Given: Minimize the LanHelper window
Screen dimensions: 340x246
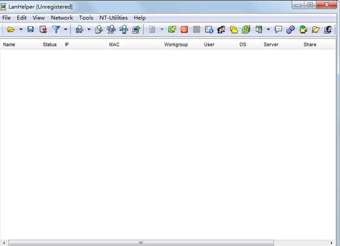Looking at the screenshot, I should pos(299,5).
